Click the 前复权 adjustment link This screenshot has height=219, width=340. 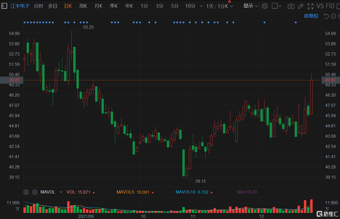point(311,16)
